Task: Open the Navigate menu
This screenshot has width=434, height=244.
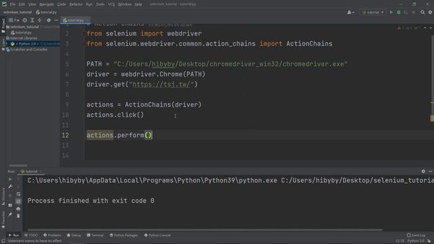Action: (x=47, y=4)
